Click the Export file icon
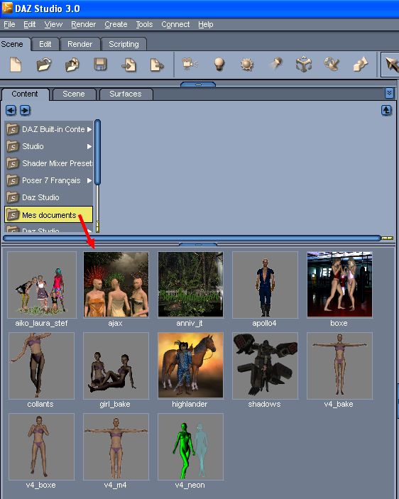Viewport: 399px width, 499px height. (x=156, y=65)
